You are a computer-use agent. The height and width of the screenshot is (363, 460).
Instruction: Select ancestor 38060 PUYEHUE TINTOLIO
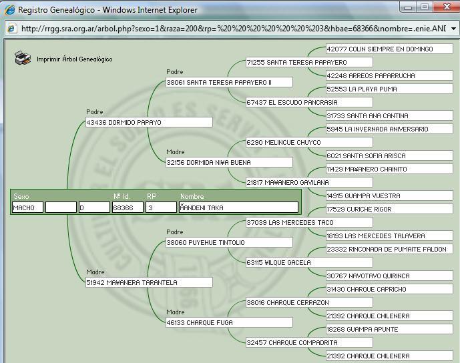pyautogui.click(x=228, y=243)
